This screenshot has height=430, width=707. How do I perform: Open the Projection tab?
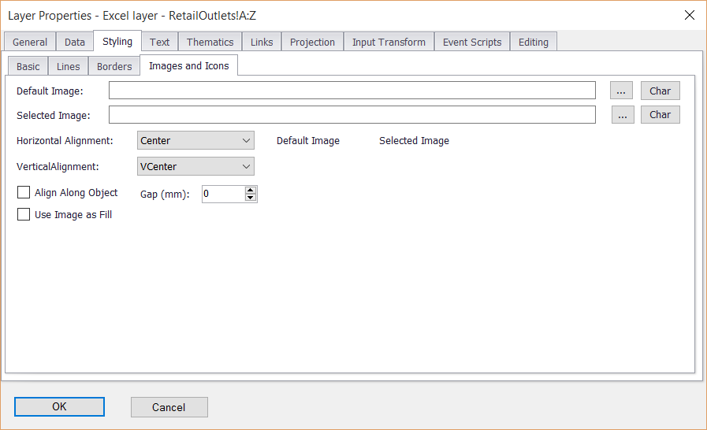click(x=312, y=42)
